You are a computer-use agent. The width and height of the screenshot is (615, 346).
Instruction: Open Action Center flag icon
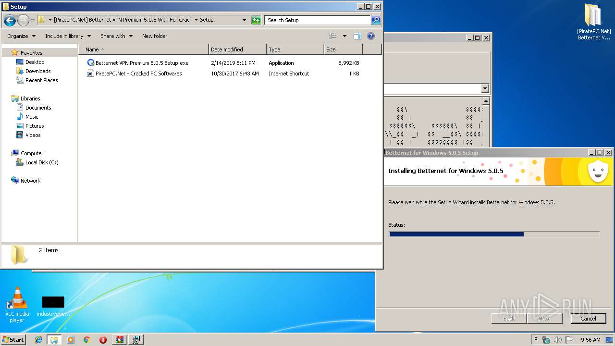(569, 340)
